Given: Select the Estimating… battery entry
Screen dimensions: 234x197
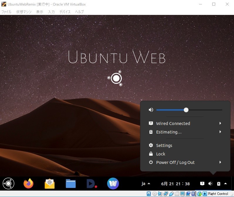Looking at the screenshot, I should [185, 132].
